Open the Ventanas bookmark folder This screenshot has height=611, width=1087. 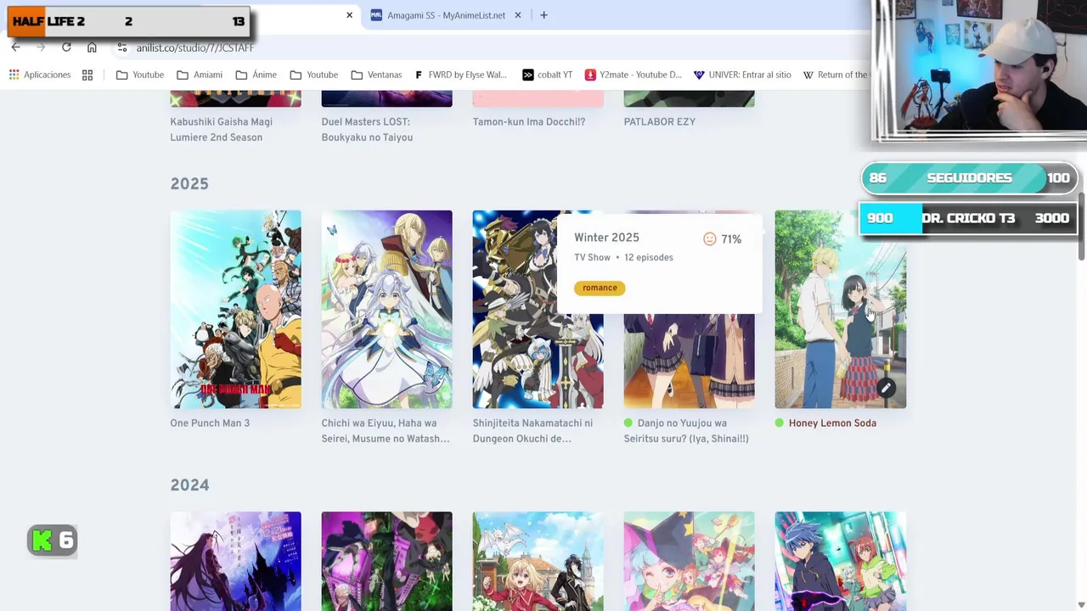pos(376,75)
